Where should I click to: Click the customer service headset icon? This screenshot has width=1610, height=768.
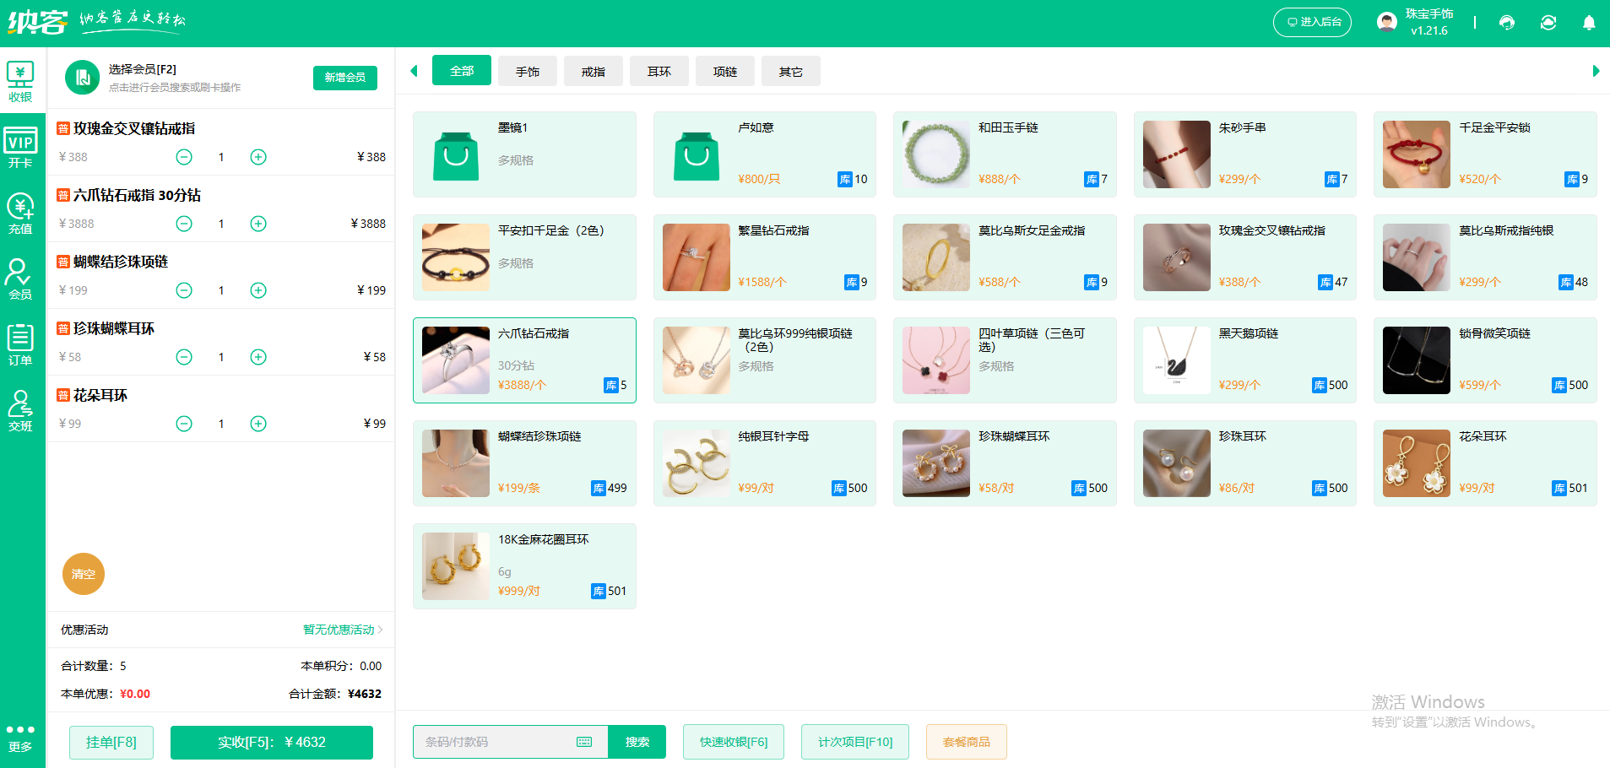coord(1507,23)
